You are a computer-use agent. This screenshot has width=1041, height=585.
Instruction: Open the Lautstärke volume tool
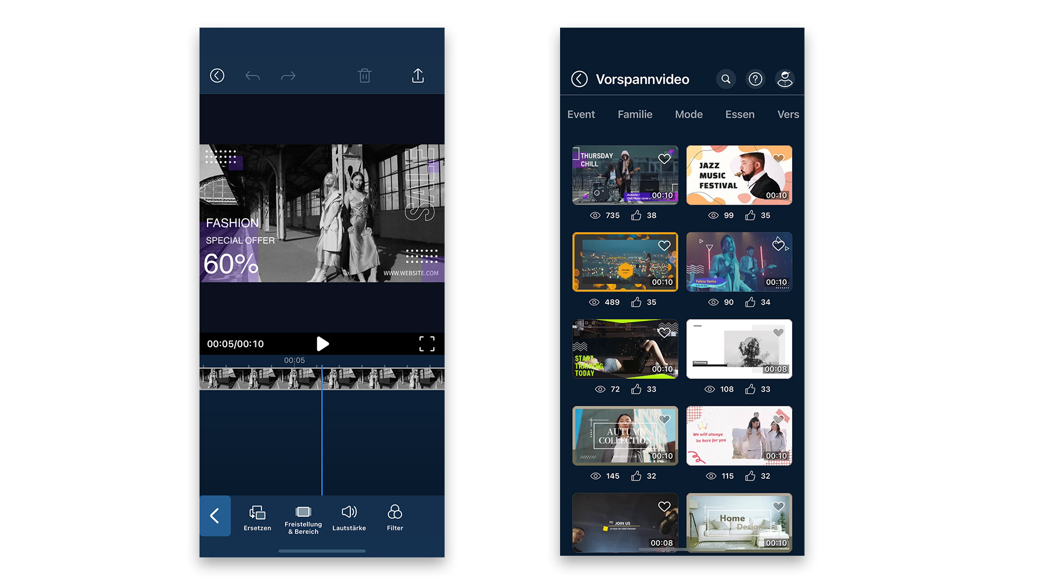349,518
